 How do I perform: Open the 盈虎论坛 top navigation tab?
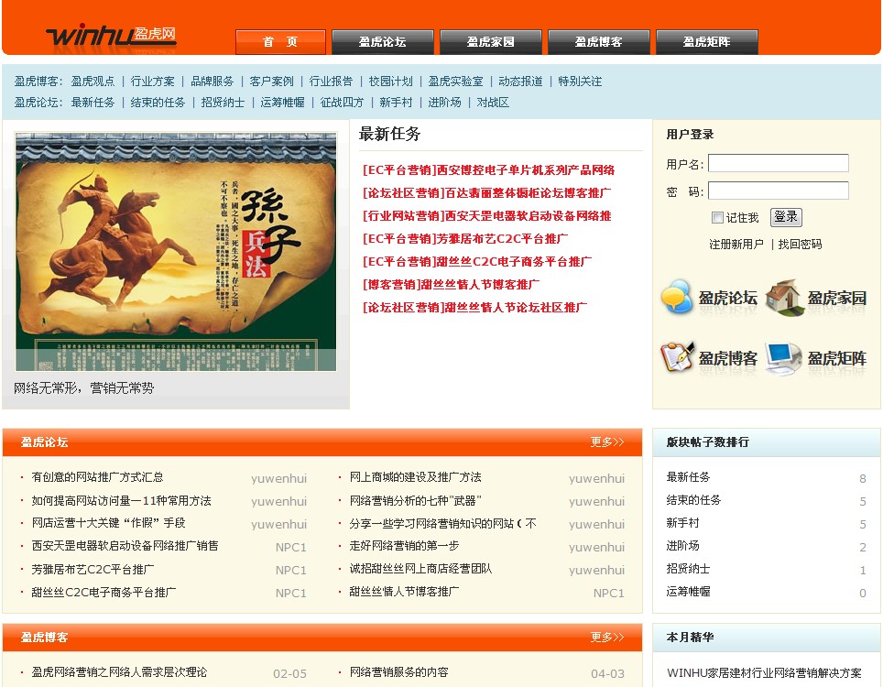[x=382, y=41]
